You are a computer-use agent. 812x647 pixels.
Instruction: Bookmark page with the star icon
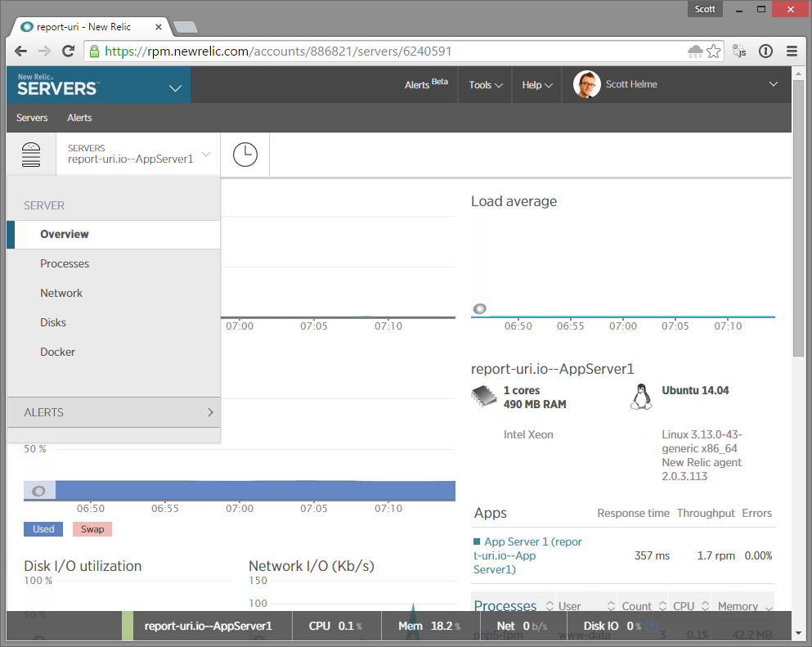tap(714, 51)
